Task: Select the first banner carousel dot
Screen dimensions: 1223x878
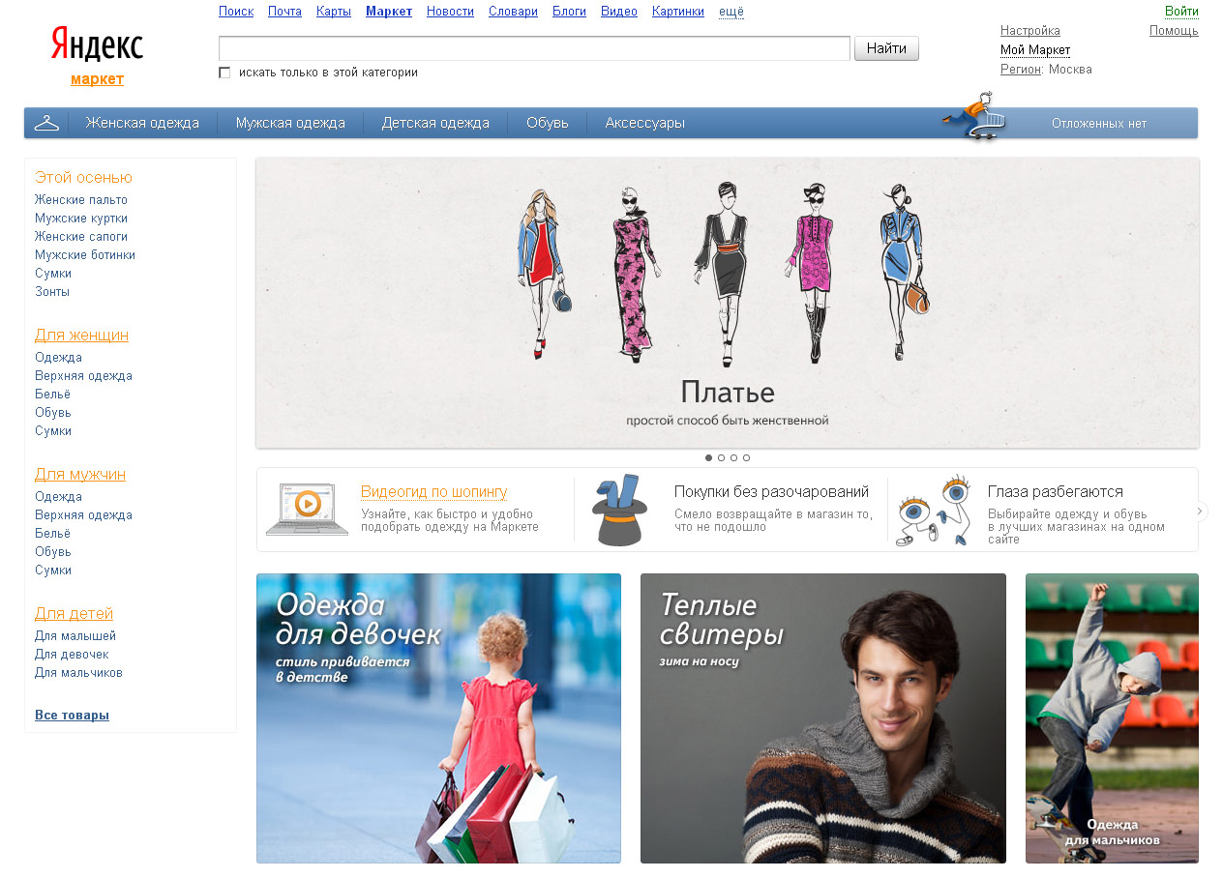Action: coord(708,457)
